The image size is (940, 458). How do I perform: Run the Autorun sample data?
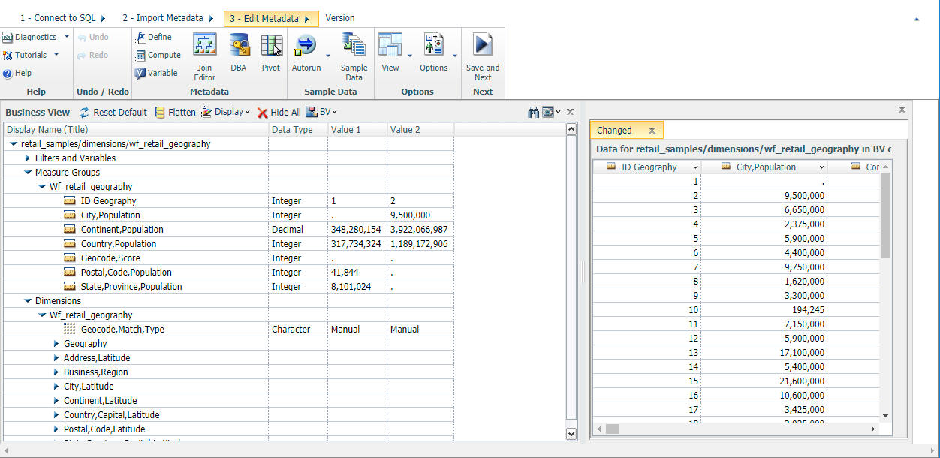[x=306, y=53]
